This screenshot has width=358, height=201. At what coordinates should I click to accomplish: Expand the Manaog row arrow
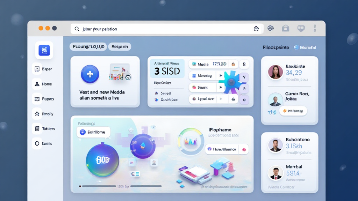221,76
